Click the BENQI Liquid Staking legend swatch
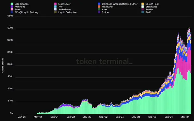 click(12, 12)
